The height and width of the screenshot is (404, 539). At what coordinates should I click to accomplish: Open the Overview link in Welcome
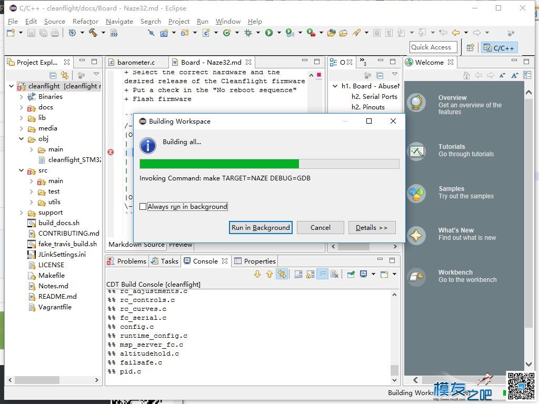pos(452,97)
